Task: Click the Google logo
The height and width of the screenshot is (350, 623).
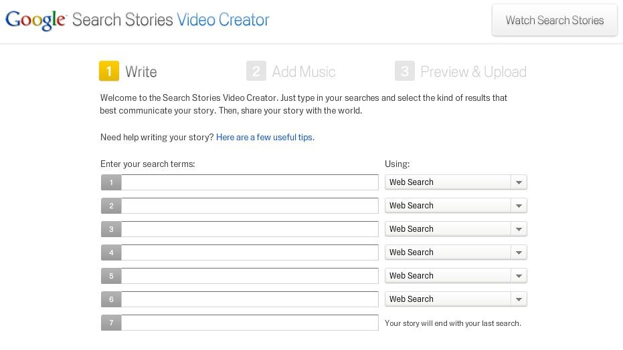Action: click(x=35, y=20)
